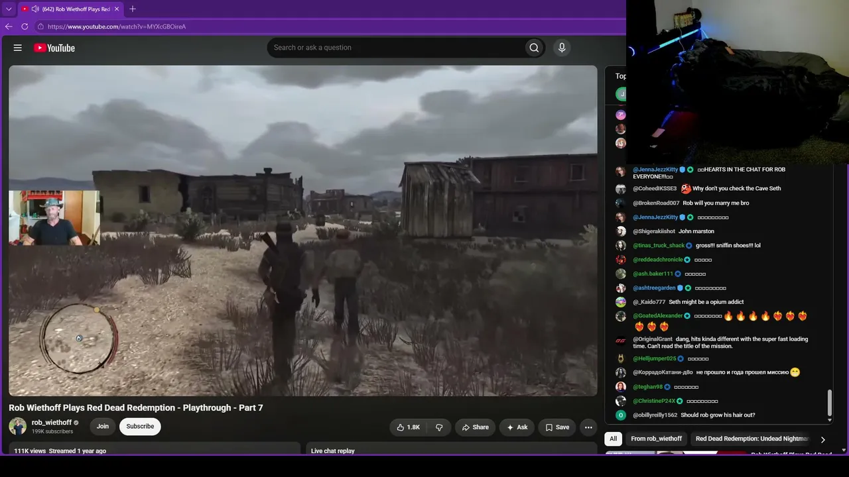The height and width of the screenshot is (477, 849).
Task: View site information icon in address bar
Action: (x=40, y=26)
